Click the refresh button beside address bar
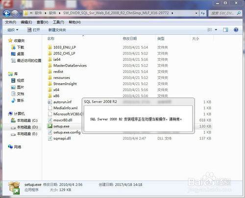 pos(203,13)
